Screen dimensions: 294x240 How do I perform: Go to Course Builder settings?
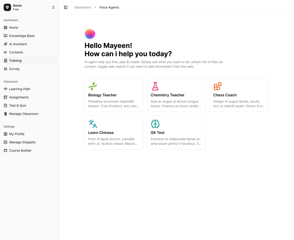[20, 150]
